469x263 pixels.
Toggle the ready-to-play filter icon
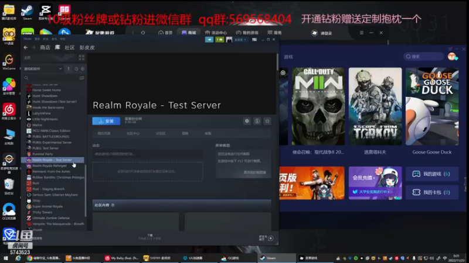pyautogui.click(x=83, y=68)
